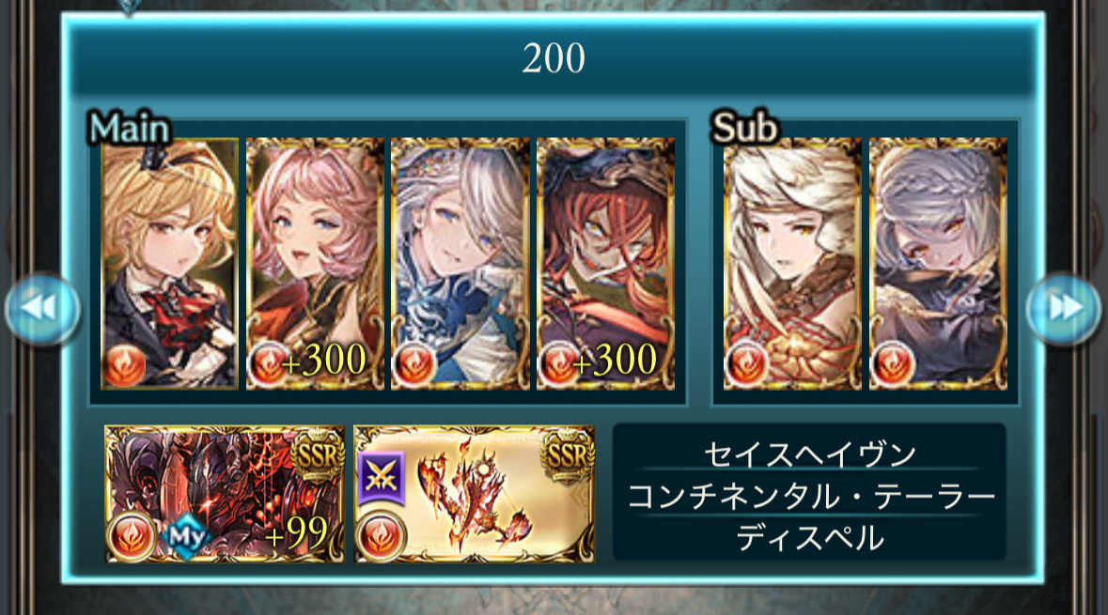Select the silver-haired character in blue outfit
Viewport: 1108px width, 615px height.
[460, 264]
